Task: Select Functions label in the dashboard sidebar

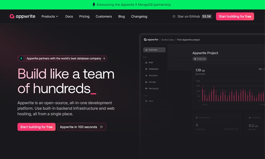Action: pos(153,76)
